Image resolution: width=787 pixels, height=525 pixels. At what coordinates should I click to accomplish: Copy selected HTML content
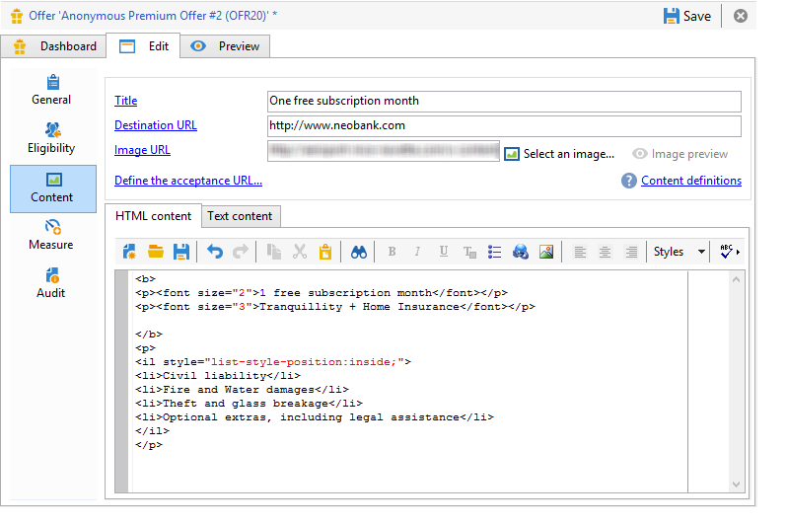274,252
